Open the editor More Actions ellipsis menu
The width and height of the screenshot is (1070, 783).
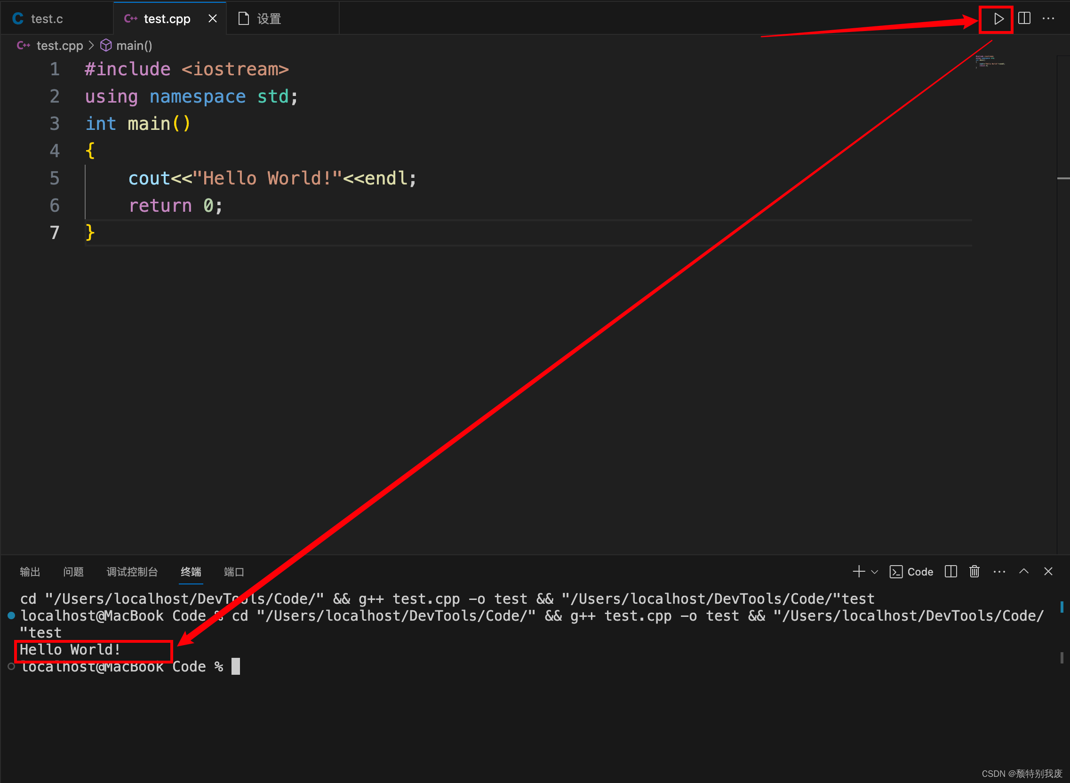pyautogui.click(x=1048, y=18)
